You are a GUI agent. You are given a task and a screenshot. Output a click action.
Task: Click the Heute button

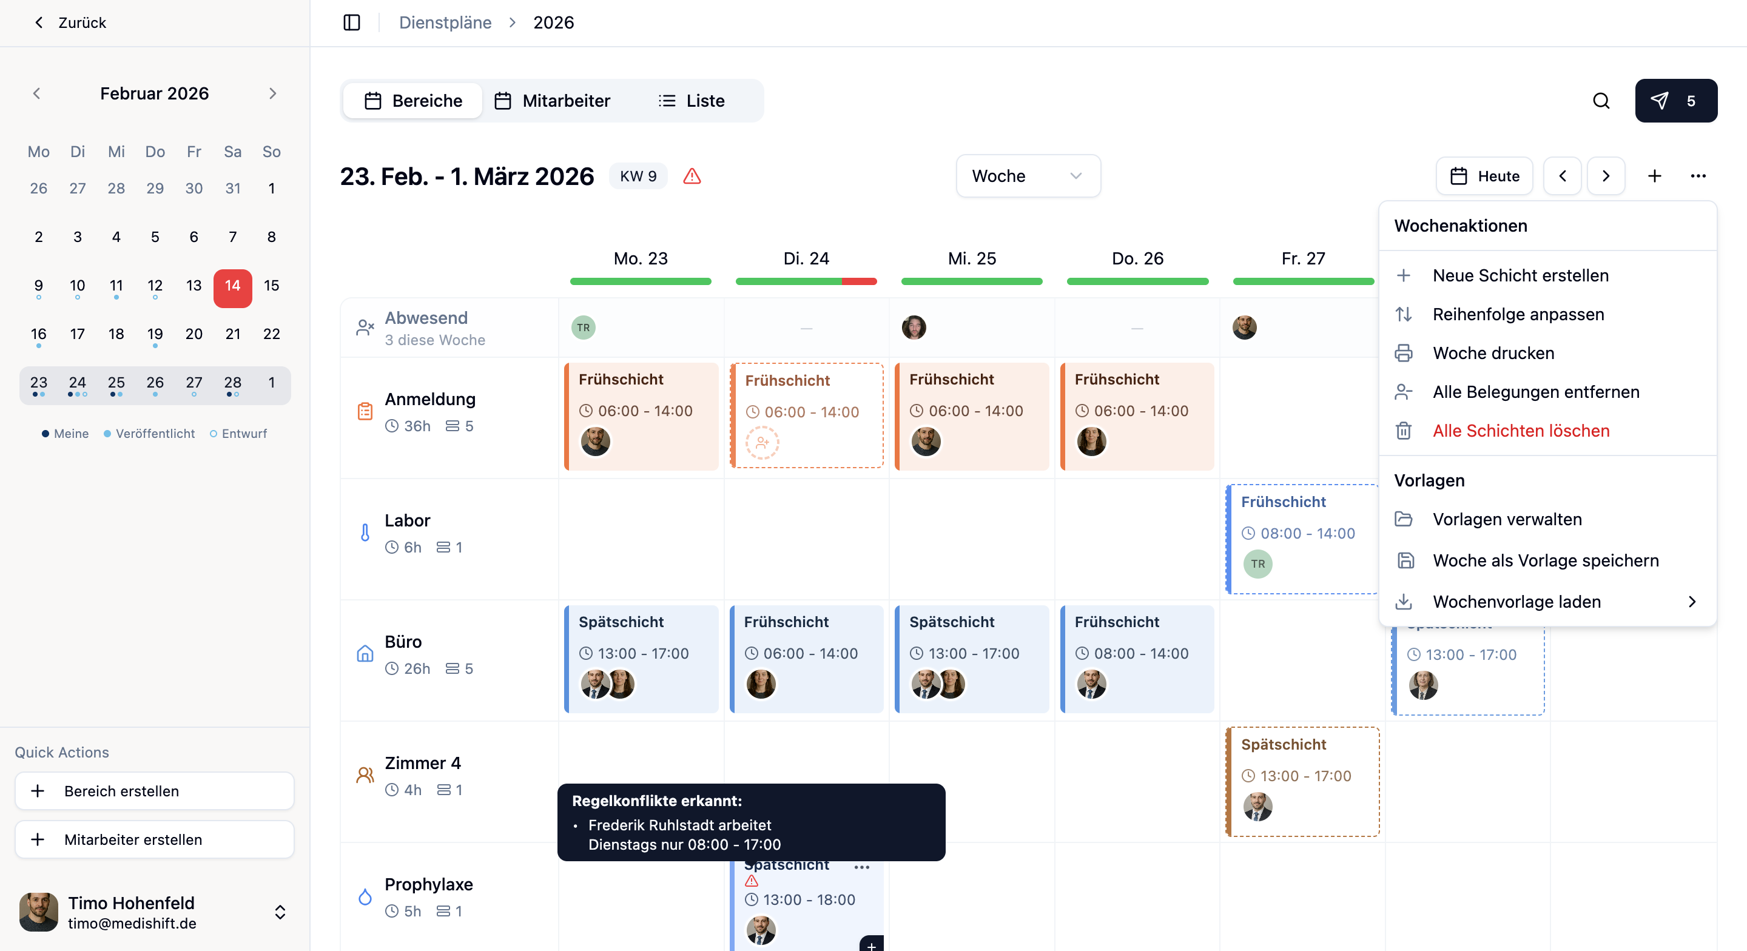click(1484, 176)
